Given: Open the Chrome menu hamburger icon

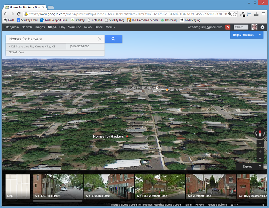Looking at the screenshot, I should [264, 14].
